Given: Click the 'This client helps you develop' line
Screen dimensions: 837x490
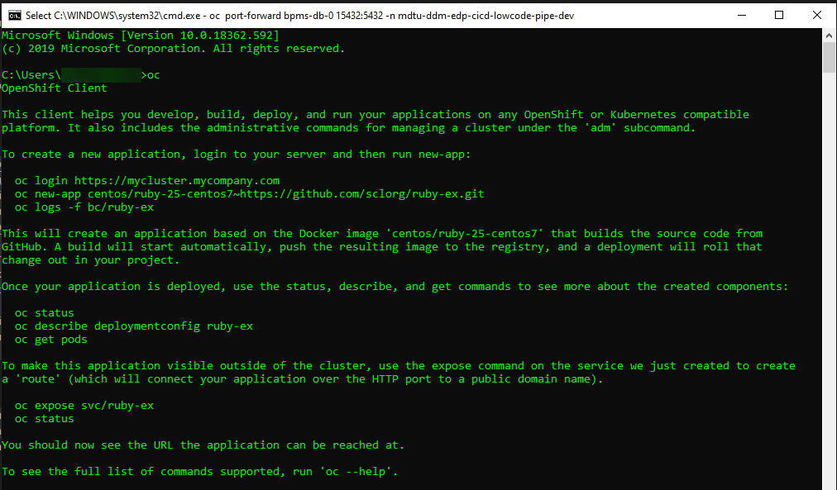Looking at the screenshot, I should [375, 115].
